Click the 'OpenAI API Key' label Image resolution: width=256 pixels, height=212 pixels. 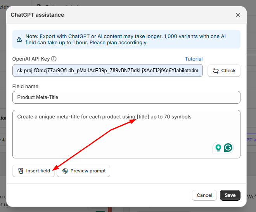(x=31, y=59)
